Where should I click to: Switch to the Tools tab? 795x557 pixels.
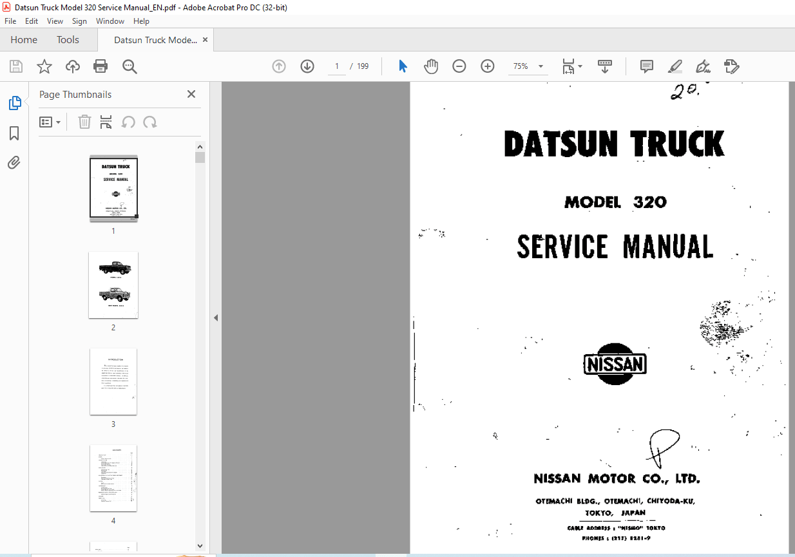[x=68, y=40]
